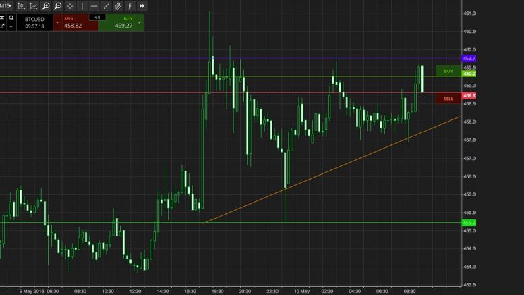
Task: Click the SELL label on the right price axis
Action: (x=448, y=99)
